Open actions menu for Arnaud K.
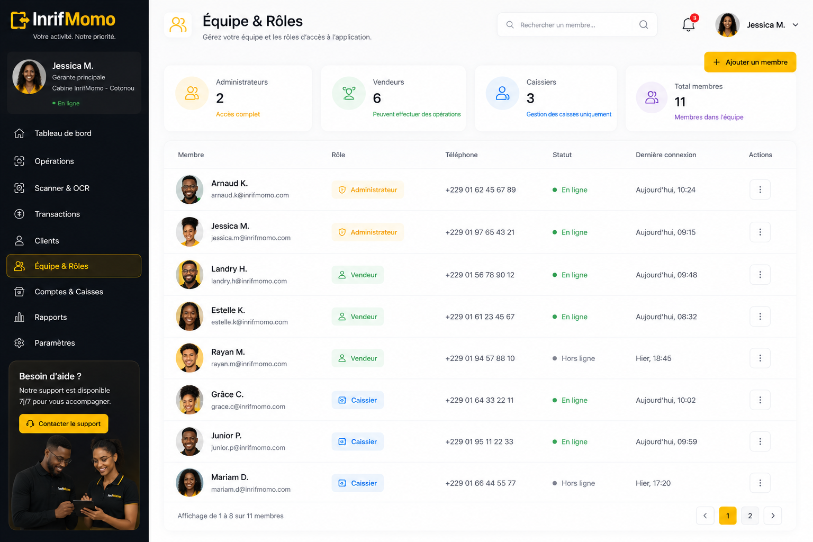This screenshot has height=542, width=813. 760,189
